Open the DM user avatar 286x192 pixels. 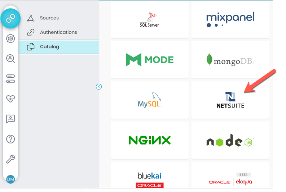point(10,179)
